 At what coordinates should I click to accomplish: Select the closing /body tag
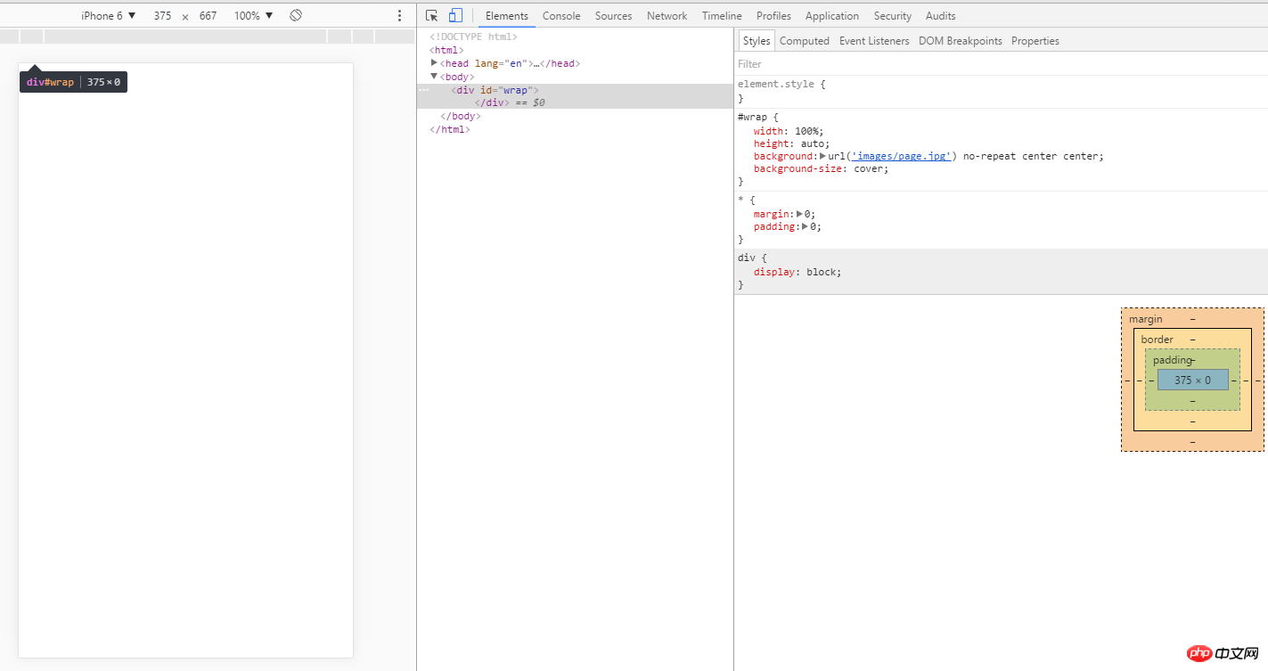coord(461,116)
